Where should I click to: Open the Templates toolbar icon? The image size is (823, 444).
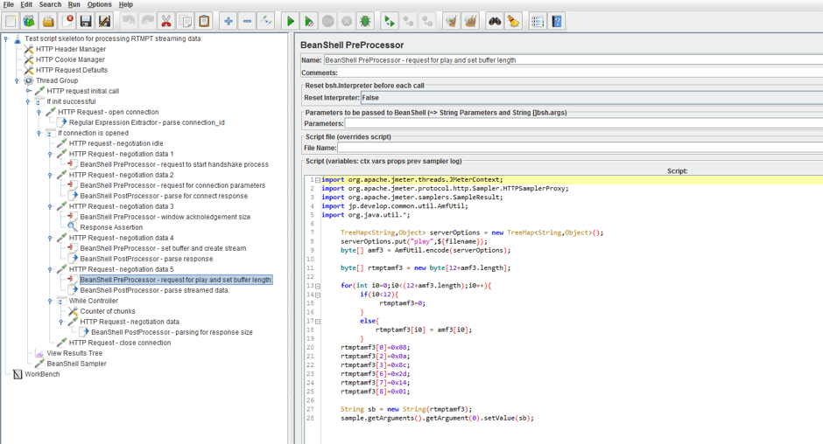point(30,22)
